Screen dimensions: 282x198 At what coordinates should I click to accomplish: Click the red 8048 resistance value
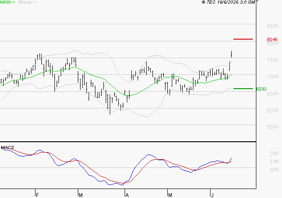tap(272, 40)
